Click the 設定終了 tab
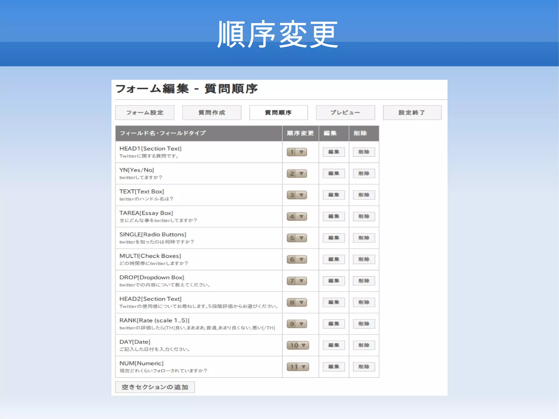Viewport: 559px width, 419px height. tap(412, 112)
